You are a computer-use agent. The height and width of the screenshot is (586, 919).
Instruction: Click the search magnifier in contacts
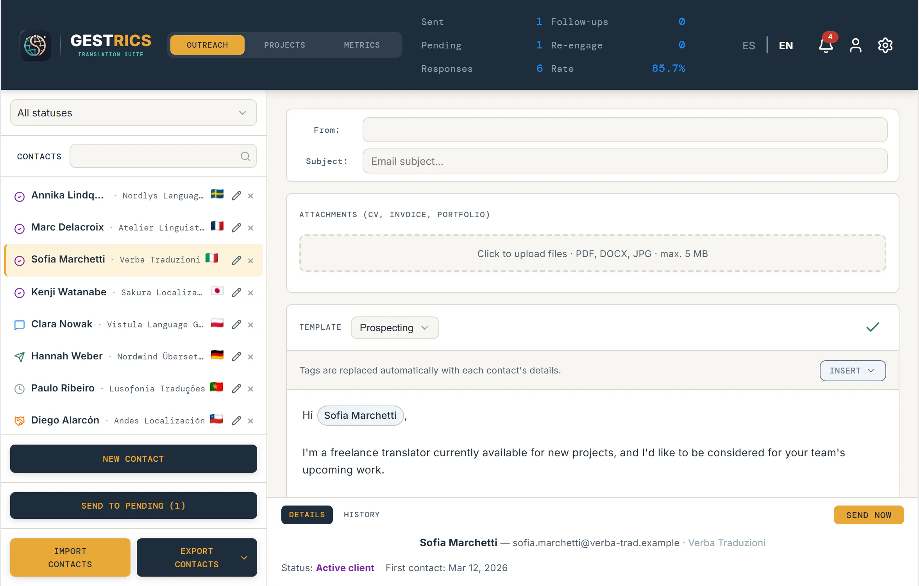click(x=245, y=156)
